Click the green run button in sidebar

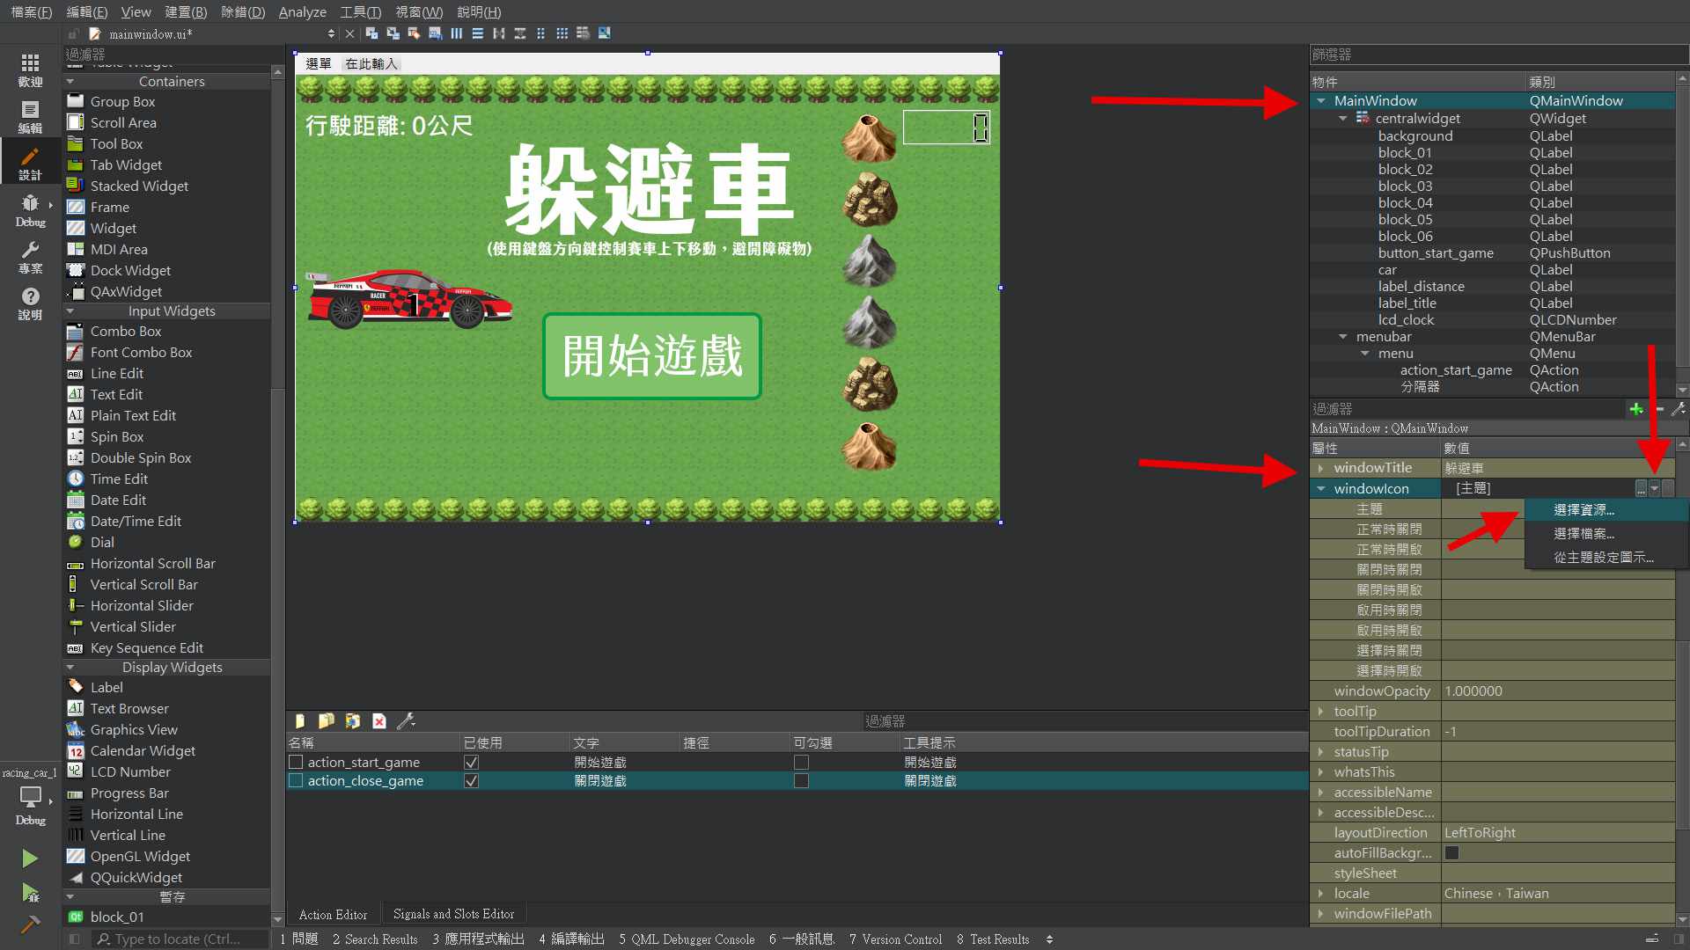click(x=29, y=858)
